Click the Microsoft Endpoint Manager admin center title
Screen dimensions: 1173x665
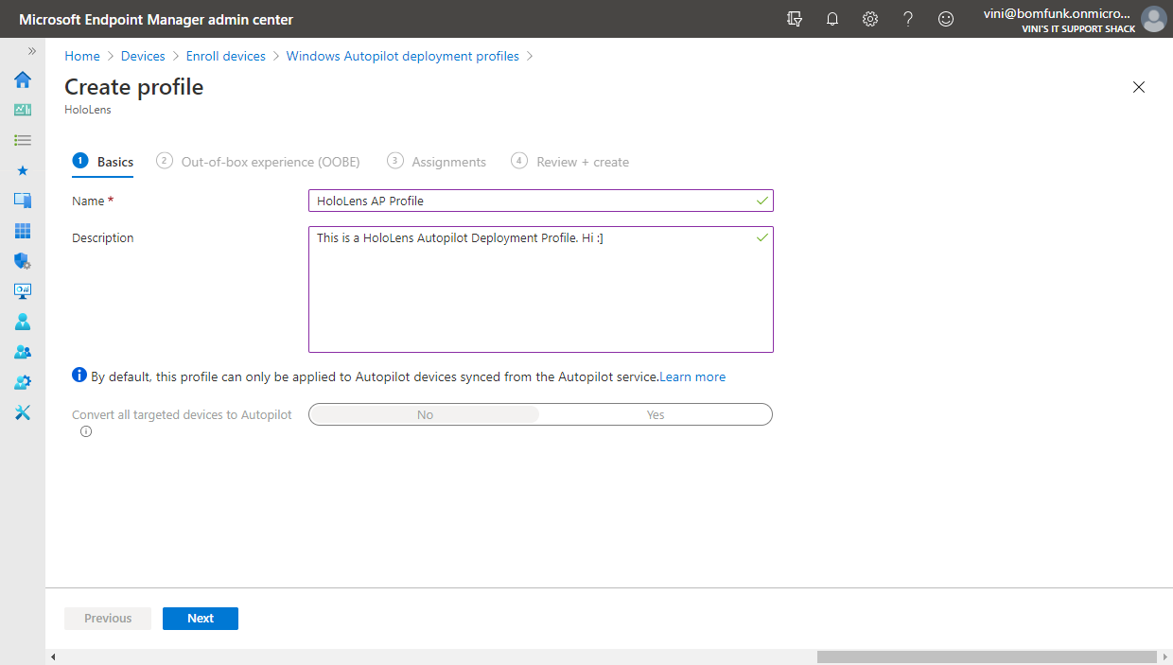click(156, 19)
